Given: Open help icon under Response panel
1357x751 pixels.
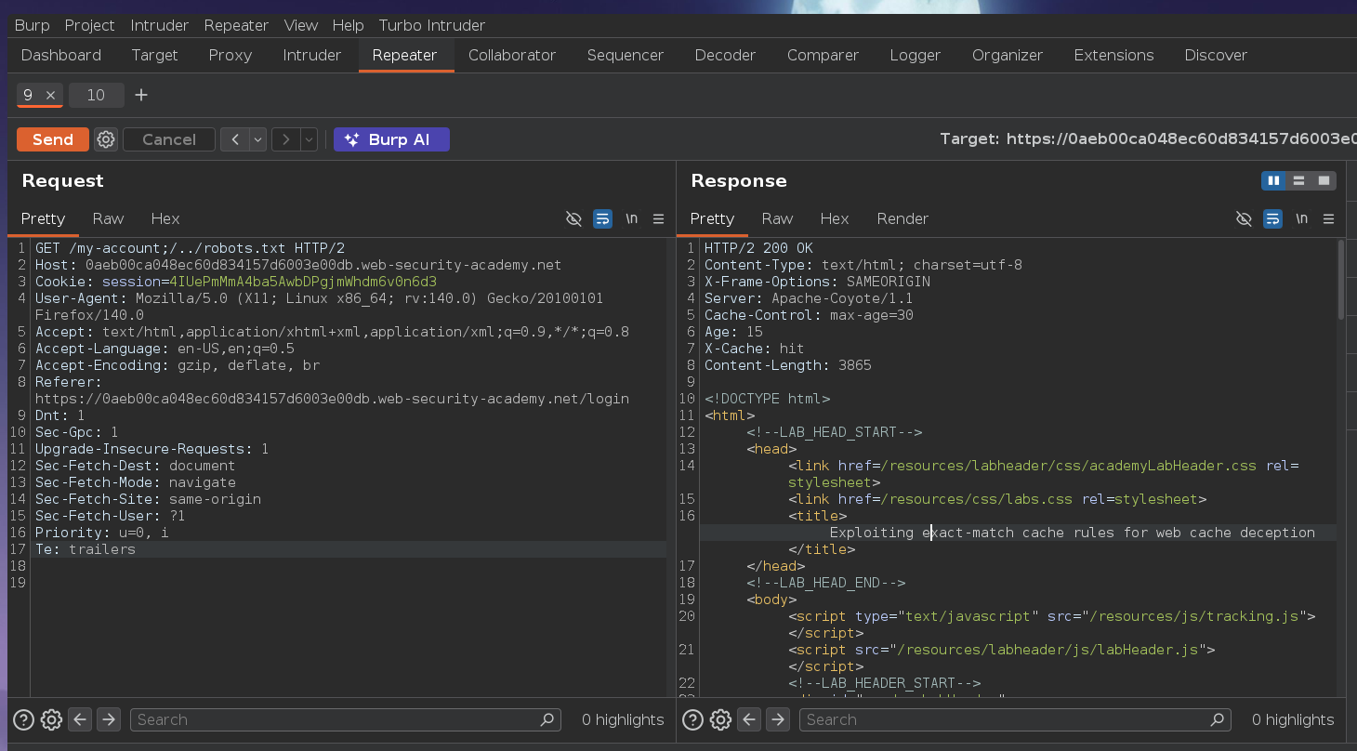Looking at the screenshot, I should click(693, 719).
